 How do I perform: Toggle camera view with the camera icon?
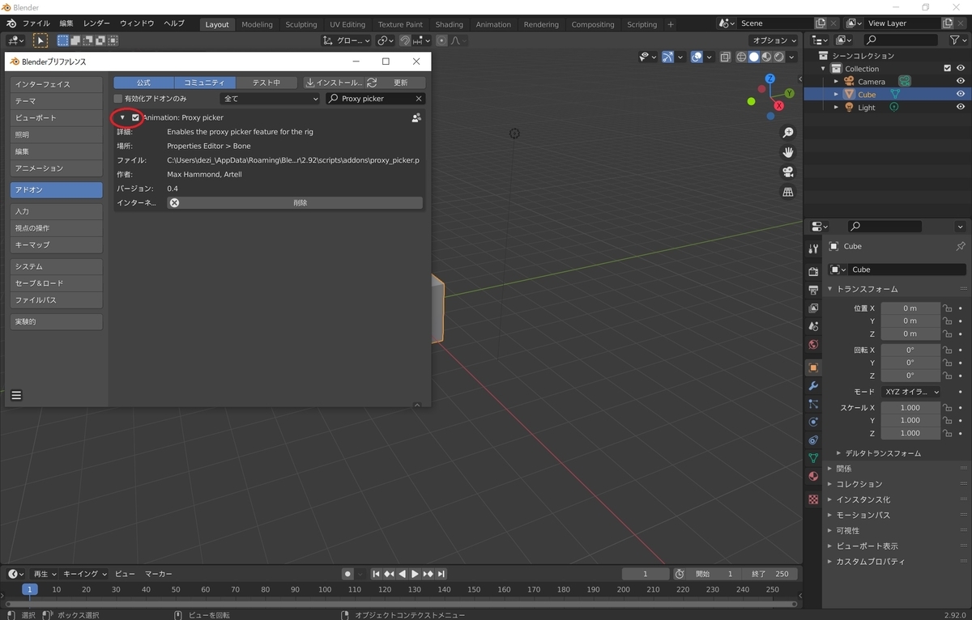point(787,172)
